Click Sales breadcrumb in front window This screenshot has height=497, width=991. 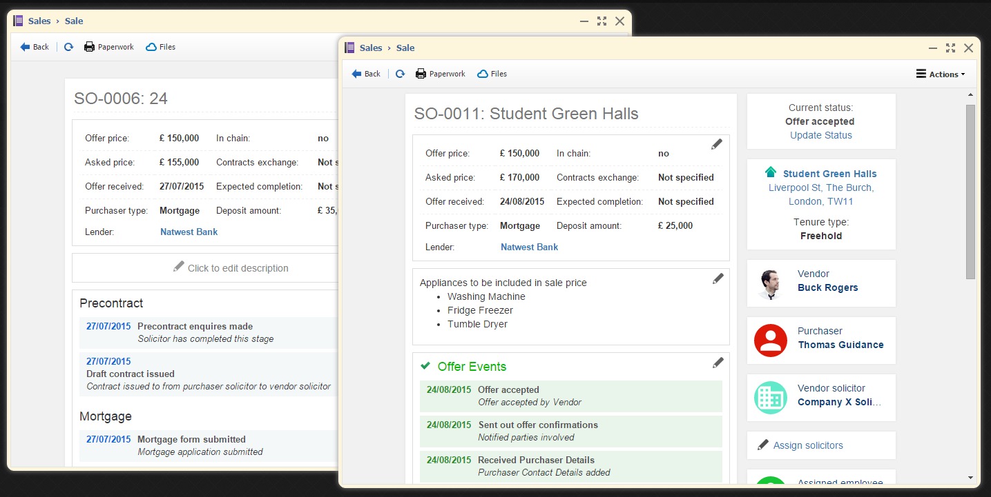371,48
